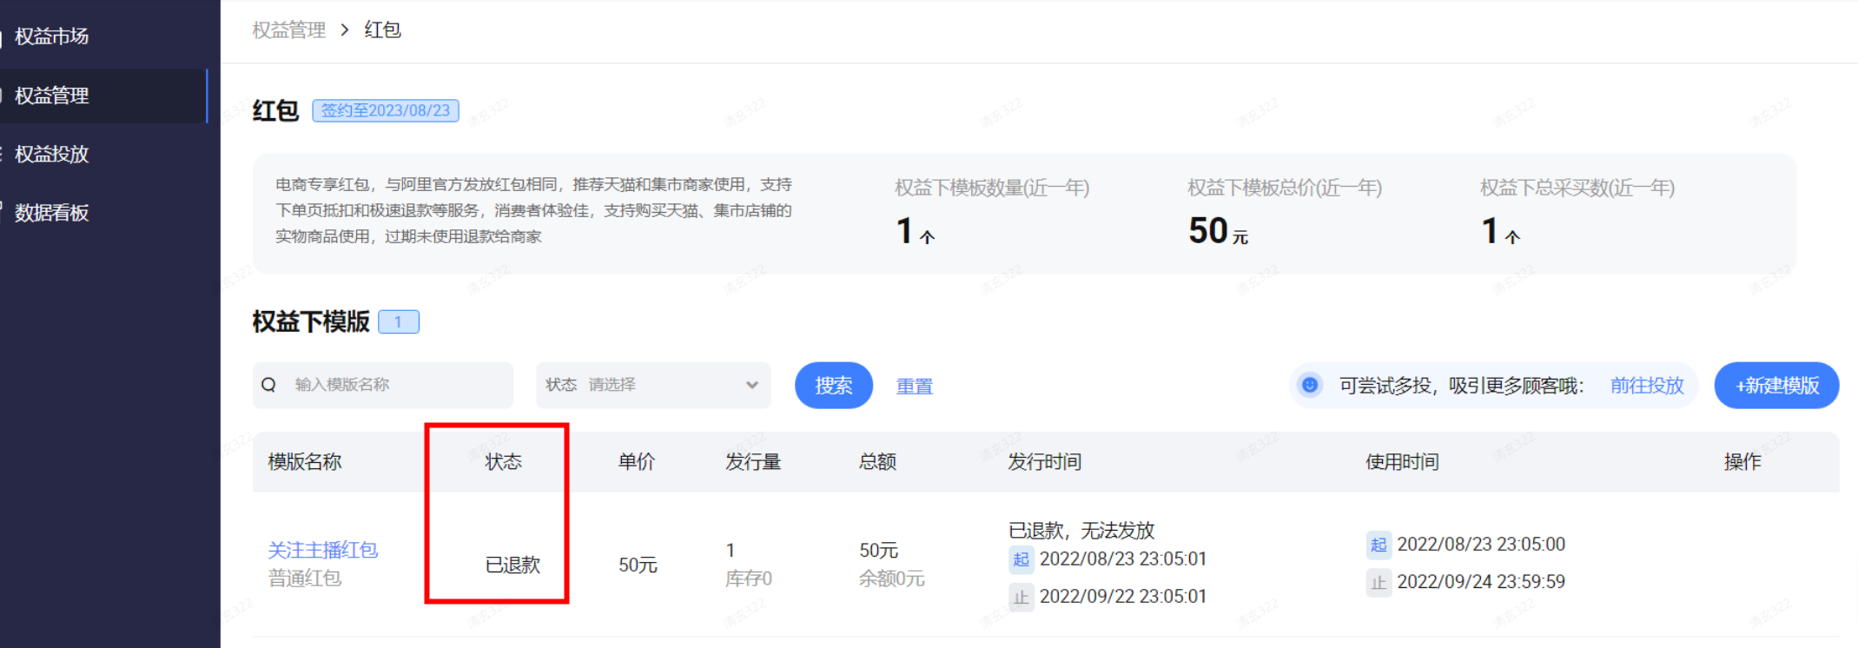
Task: Click the count badge 1 beside 权益下模版
Action: 399,322
